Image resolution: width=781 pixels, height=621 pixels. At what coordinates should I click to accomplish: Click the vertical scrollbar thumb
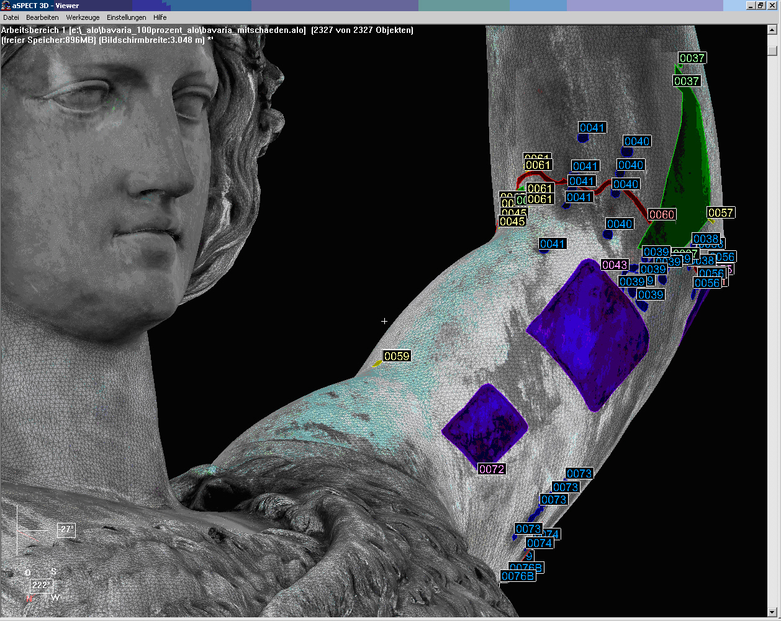point(772,51)
